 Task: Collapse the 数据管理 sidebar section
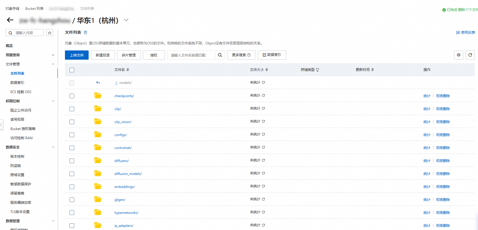tap(53, 221)
